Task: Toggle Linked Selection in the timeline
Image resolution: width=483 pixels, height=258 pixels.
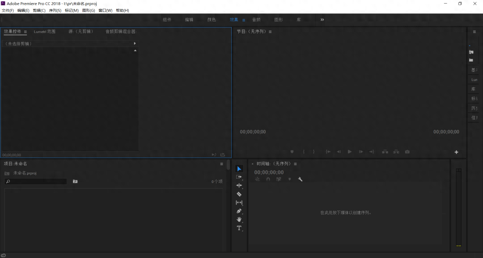Action: click(x=279, y=179)
